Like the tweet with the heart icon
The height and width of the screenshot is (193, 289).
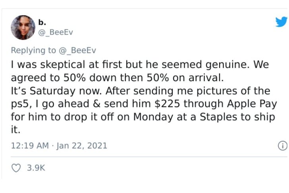(16, 168)
